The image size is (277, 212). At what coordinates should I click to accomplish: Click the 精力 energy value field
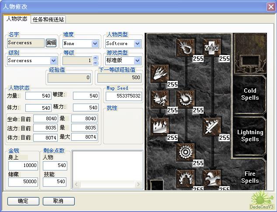(86, 108)
